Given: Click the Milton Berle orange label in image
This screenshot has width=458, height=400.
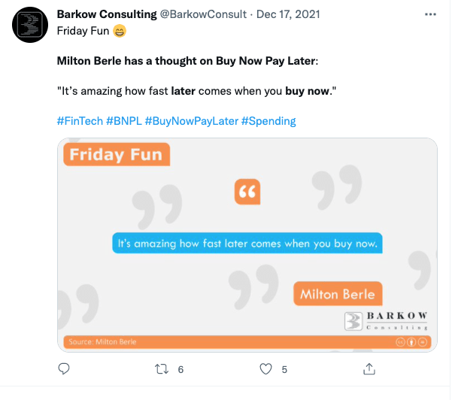Looking at the screenshot, I should 338,293.
